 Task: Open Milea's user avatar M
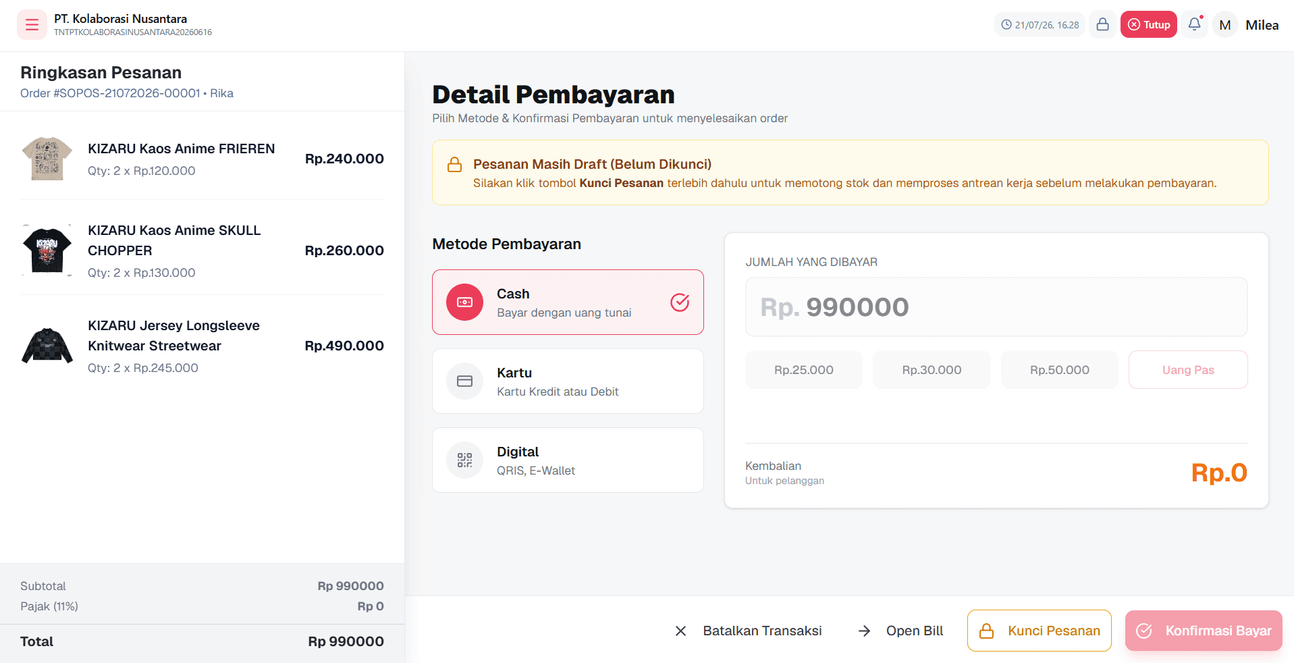point(1225,25)
